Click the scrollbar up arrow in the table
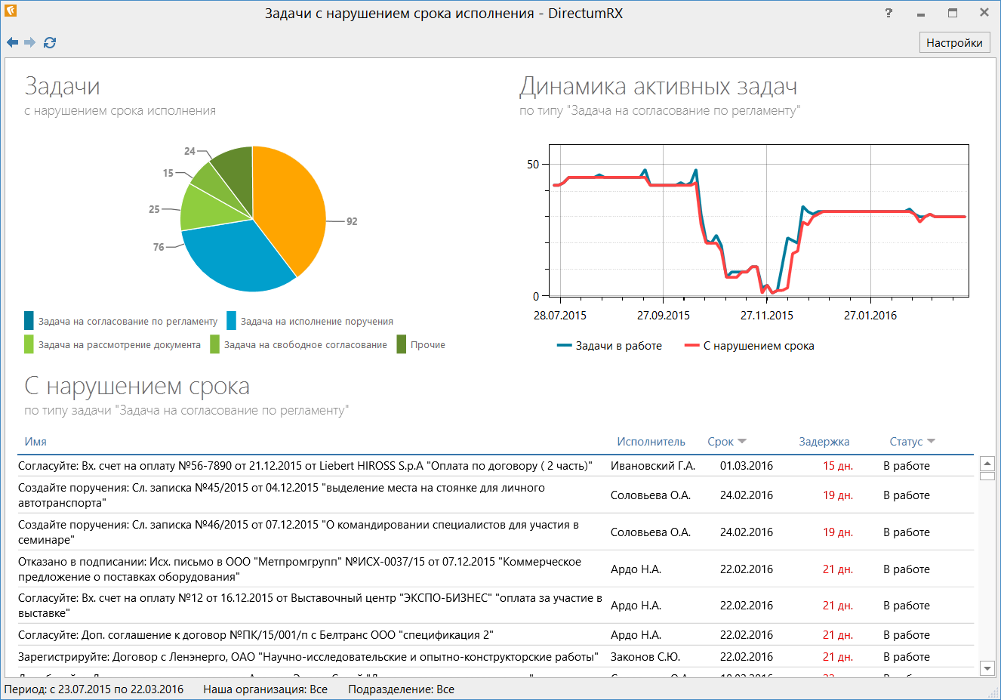 point(987,464)
